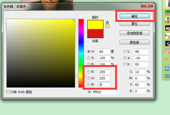Click the blue e browser icon in sidebar
Viewport: 170px width, 115px height.
tap(168, 43)
